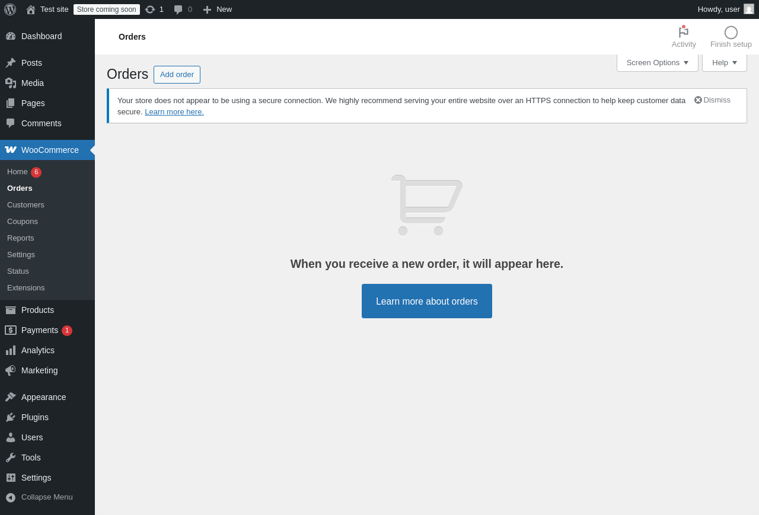
Task: Click the Home notification badge 6
Action: click(x=36, y=172)
